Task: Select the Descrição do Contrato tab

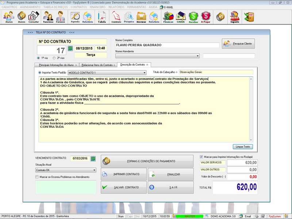Action: coord(134,65)
